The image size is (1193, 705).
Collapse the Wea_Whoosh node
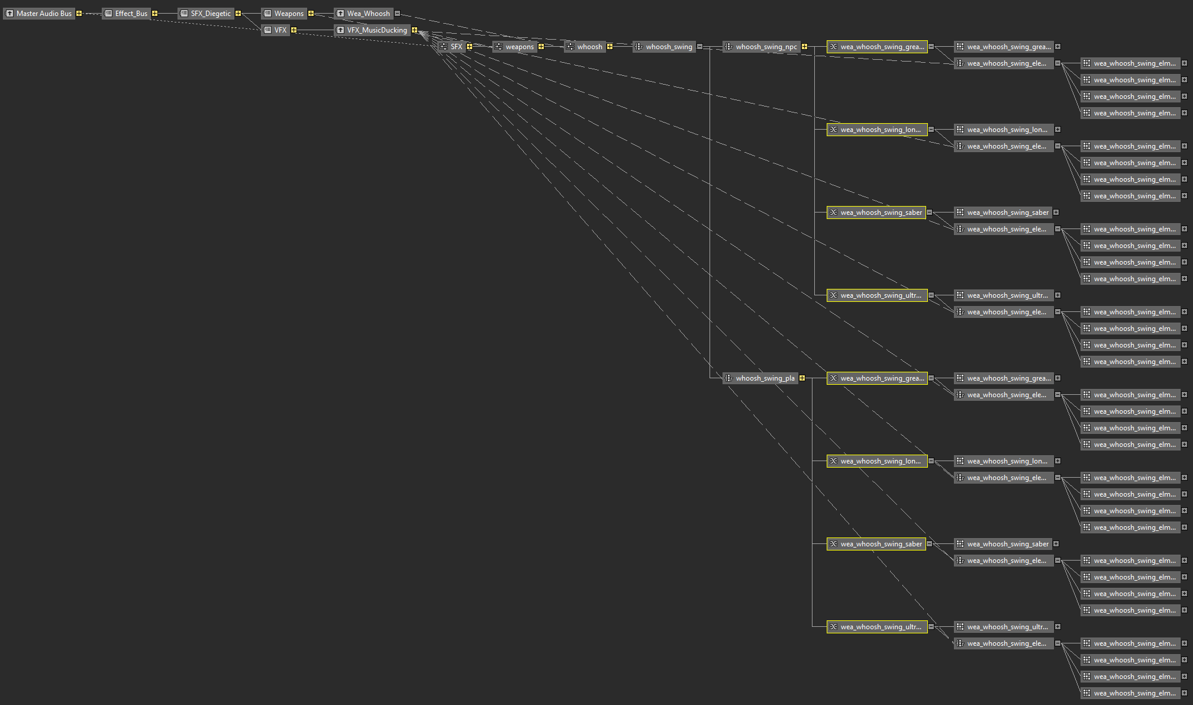click(397, 14)
